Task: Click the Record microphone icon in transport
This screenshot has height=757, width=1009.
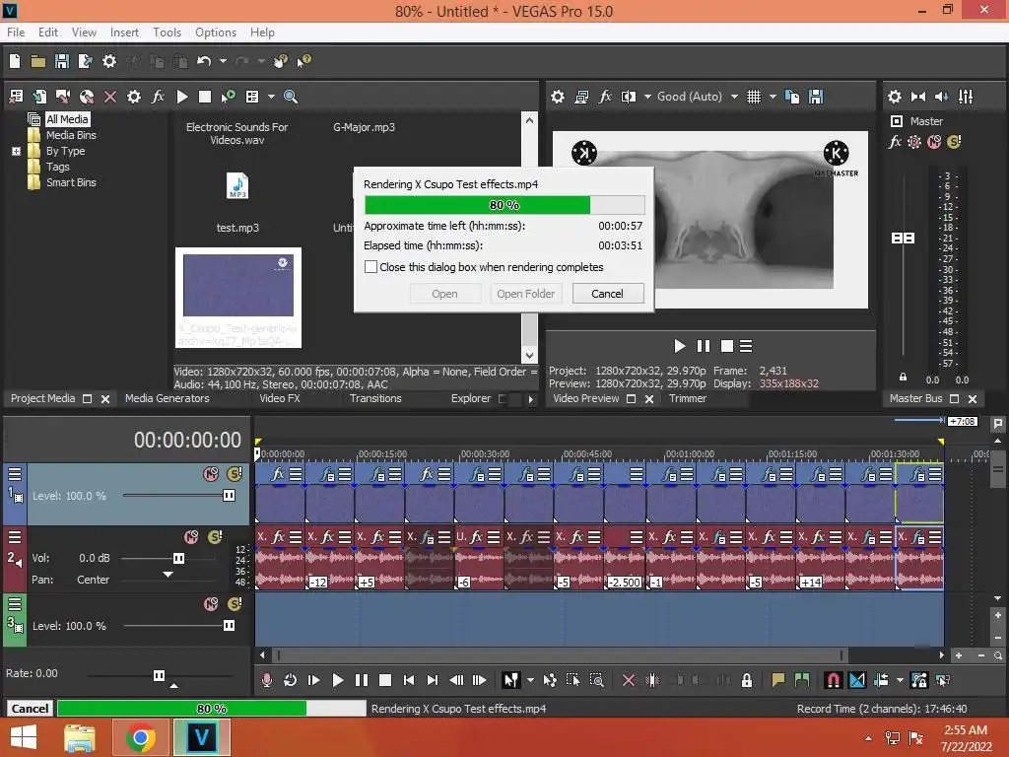Action: [x=266, y=680]
